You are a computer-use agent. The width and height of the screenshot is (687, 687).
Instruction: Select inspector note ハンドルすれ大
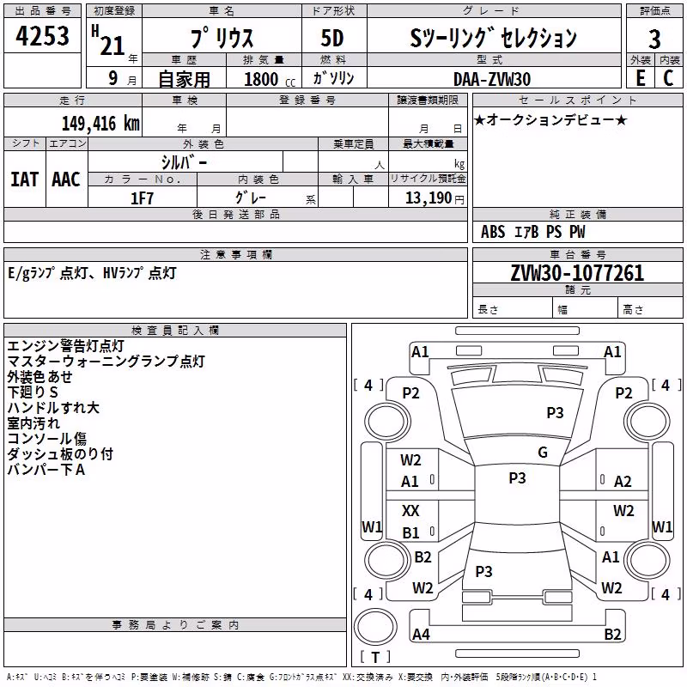point(53,407)
